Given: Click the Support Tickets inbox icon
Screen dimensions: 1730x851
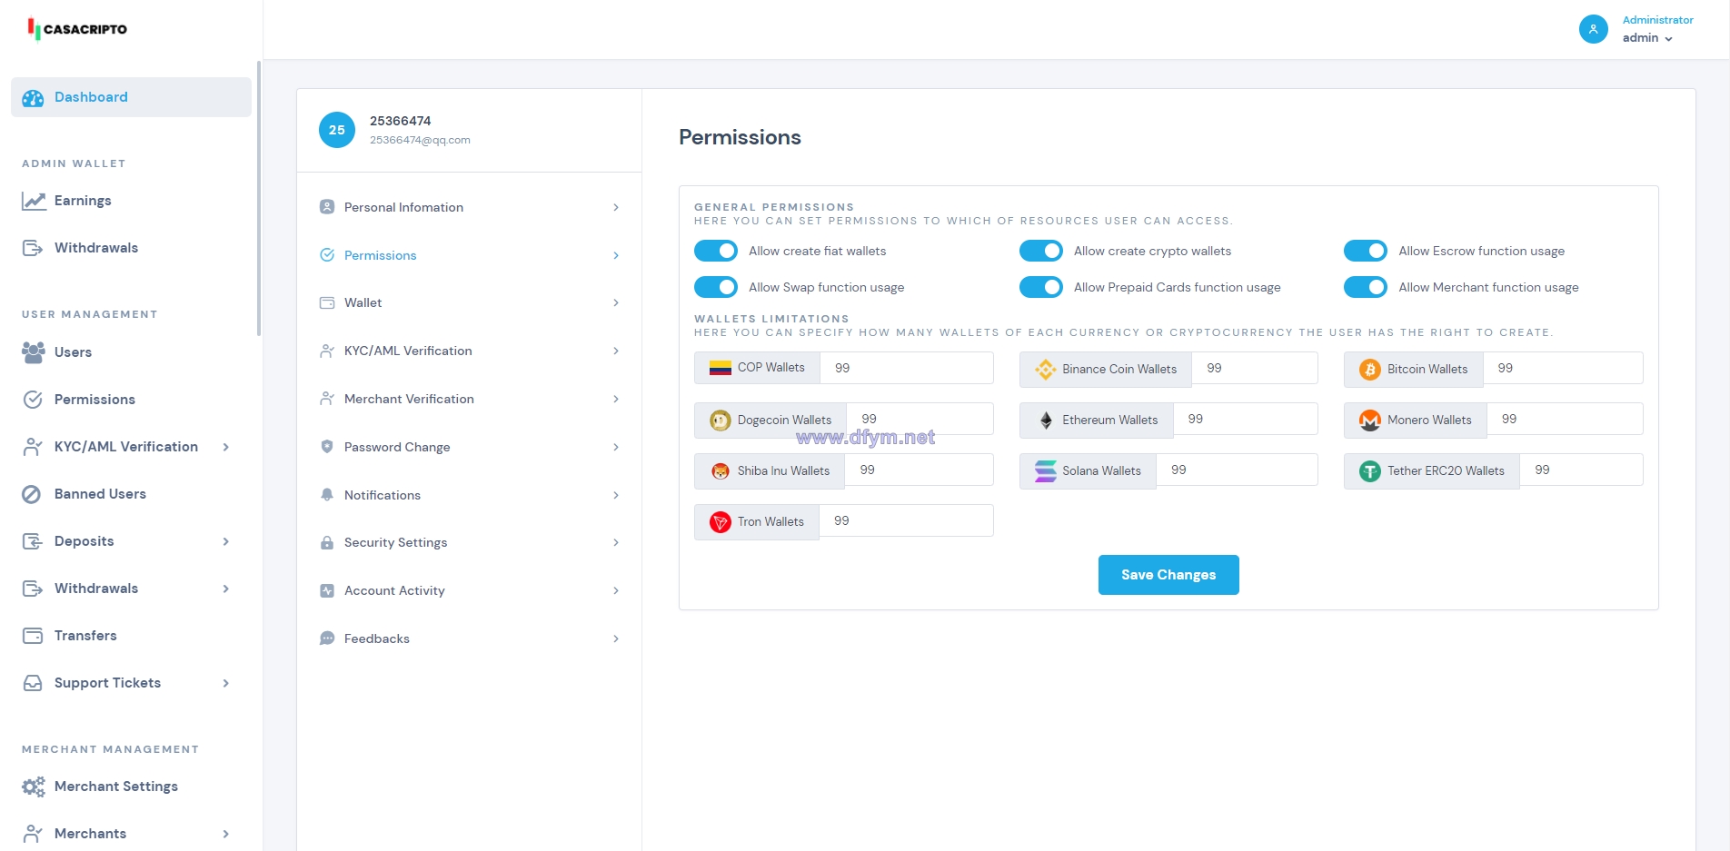Looking at the screenshot, I should point(33,683).
